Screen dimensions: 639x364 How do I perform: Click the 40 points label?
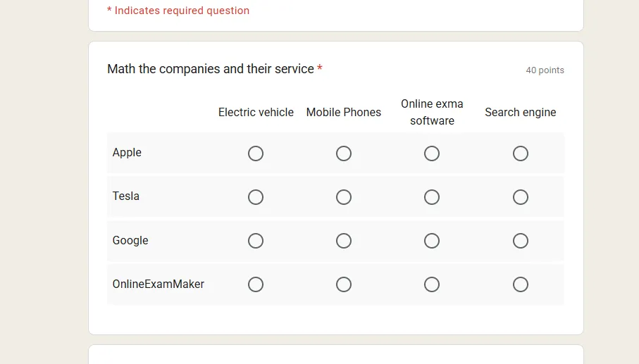(x=545, y=70)
